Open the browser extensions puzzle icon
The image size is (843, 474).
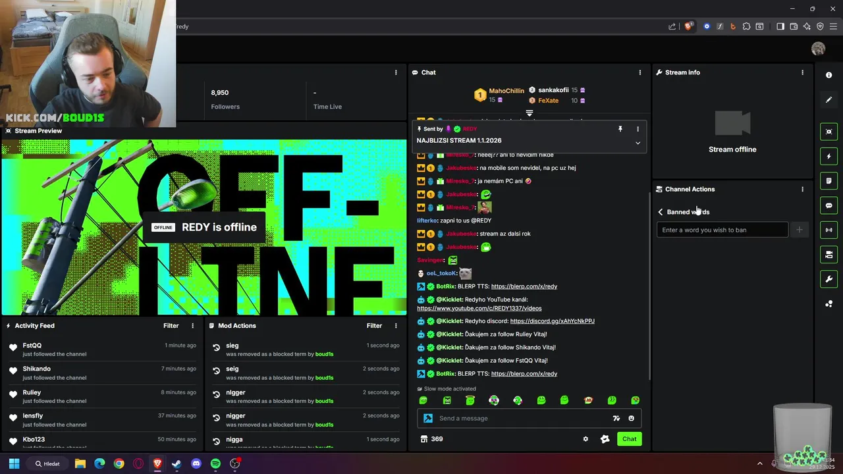[x=746, y=26]
